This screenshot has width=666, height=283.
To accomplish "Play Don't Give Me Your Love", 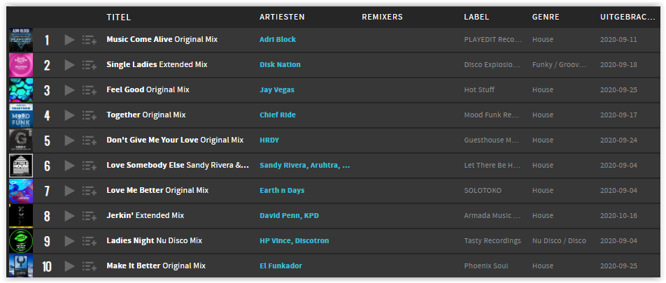I will pos(70,140).
